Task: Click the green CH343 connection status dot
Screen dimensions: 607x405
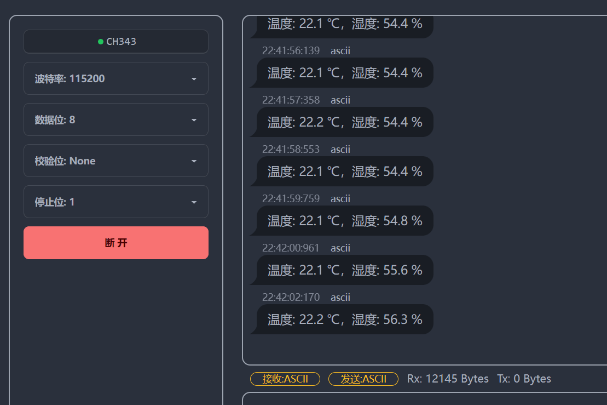Action: click(x=101, y=41)
